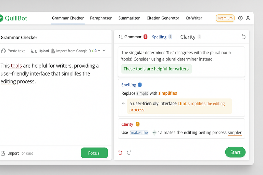
Task: Click the 'Grammar Checker' panel title
Action: [19, 37]
